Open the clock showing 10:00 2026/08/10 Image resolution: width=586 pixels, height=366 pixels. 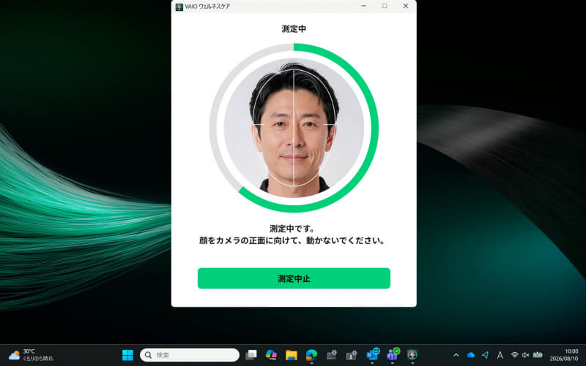click(x=563, y=355)
